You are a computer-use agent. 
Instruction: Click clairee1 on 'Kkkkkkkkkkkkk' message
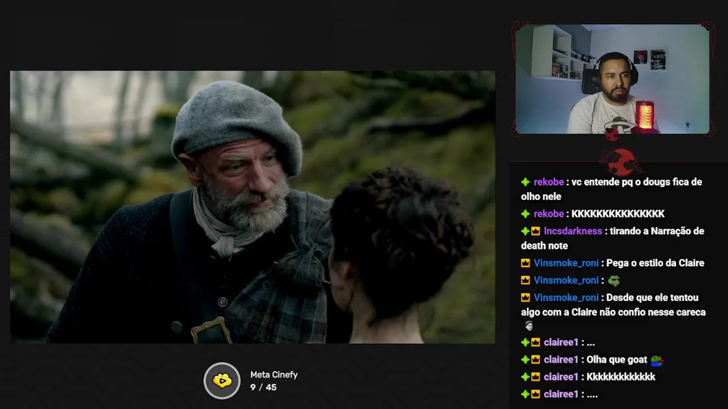tap(561, 377)
